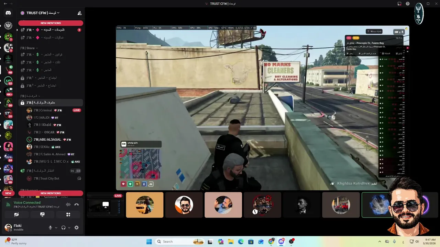Open the تلميحات المدينه channel
Image resolution: width=440 pixels, height=247 pixels.
pyautogui.click(x=51, y=30)
